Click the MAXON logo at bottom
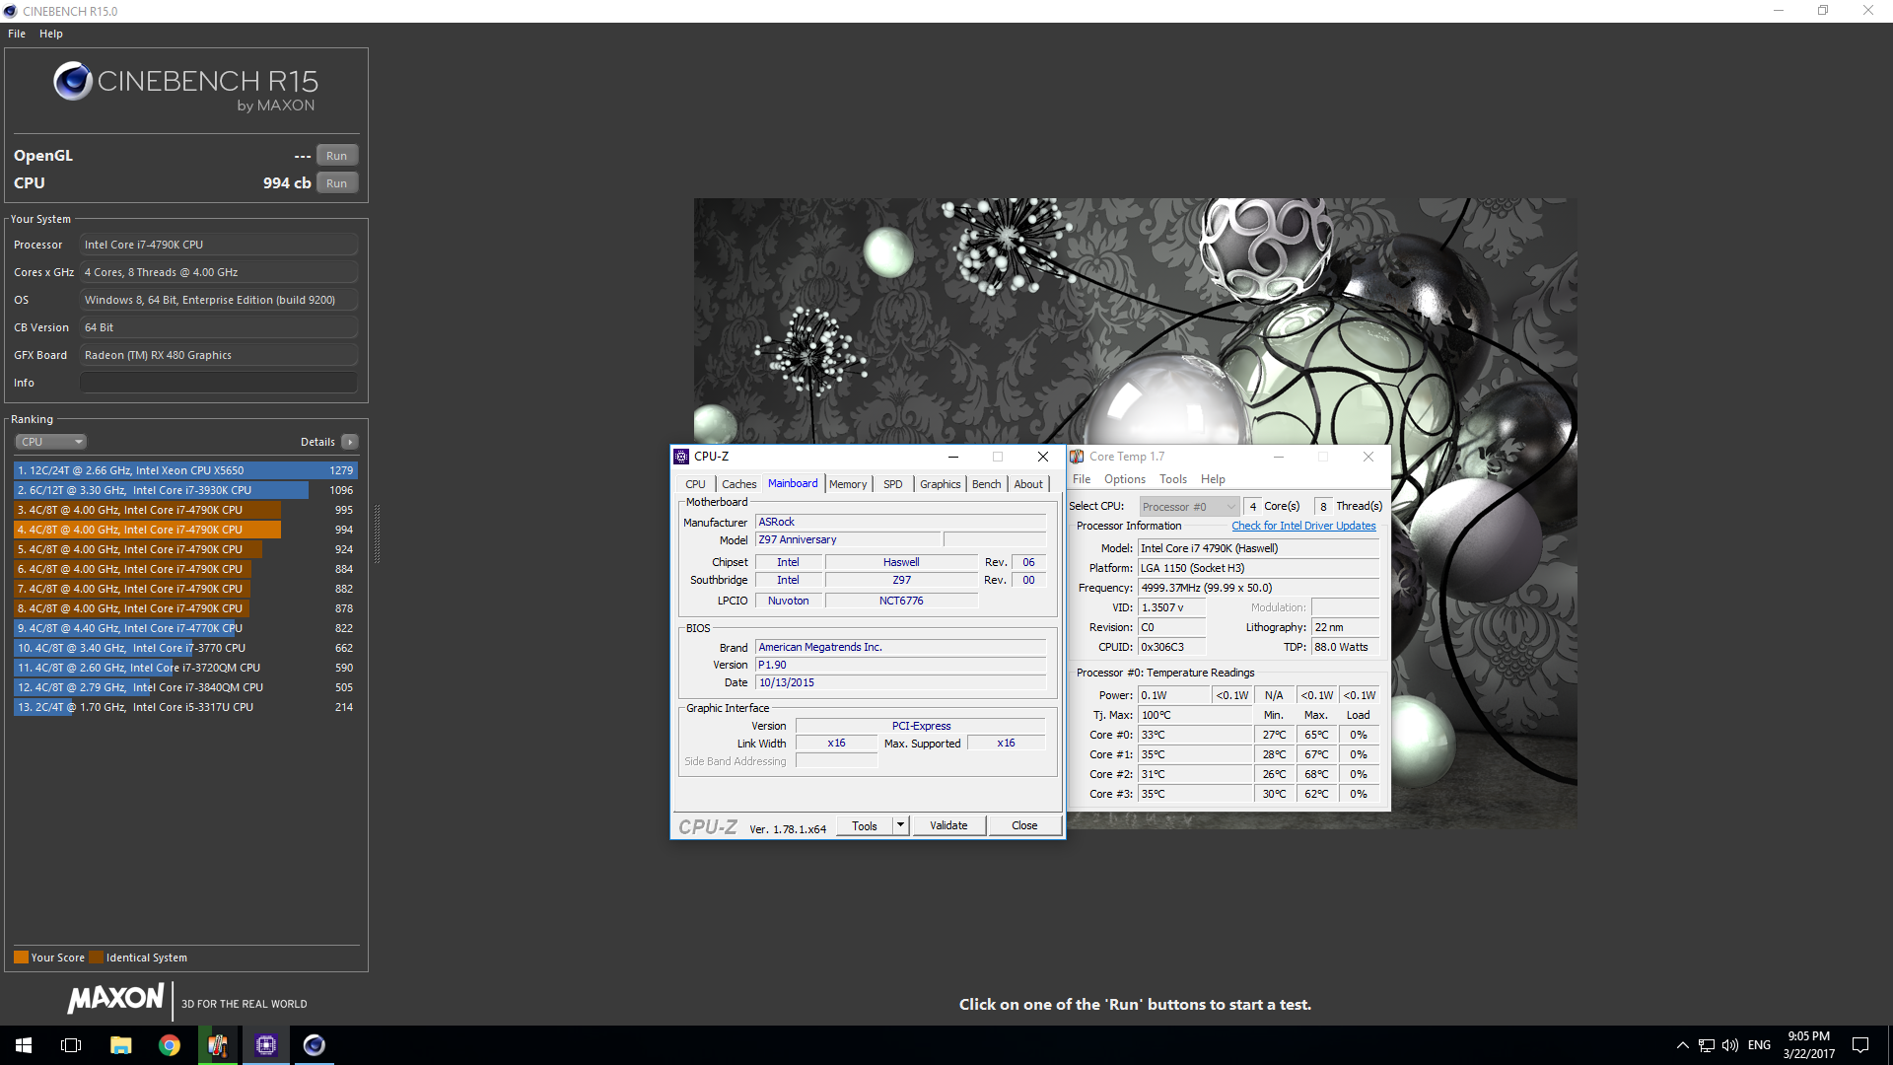Image resolution: width=1893 pixels, height=1065 pixels. coord(115,999)
